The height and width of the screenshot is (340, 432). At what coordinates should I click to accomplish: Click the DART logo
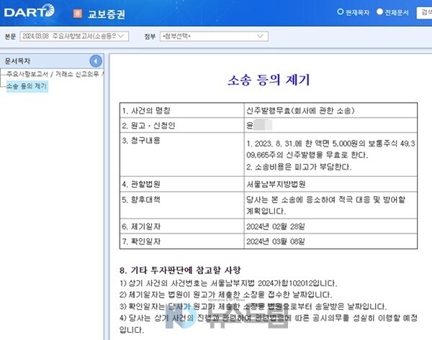click(30, 11)
